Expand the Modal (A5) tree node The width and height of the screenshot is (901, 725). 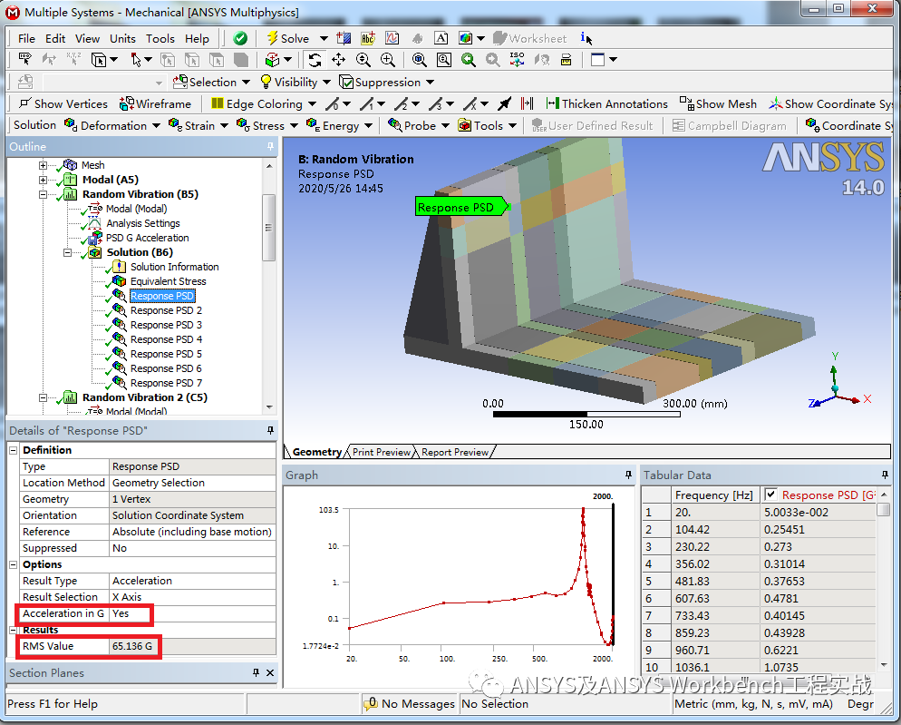pos(44,180)
